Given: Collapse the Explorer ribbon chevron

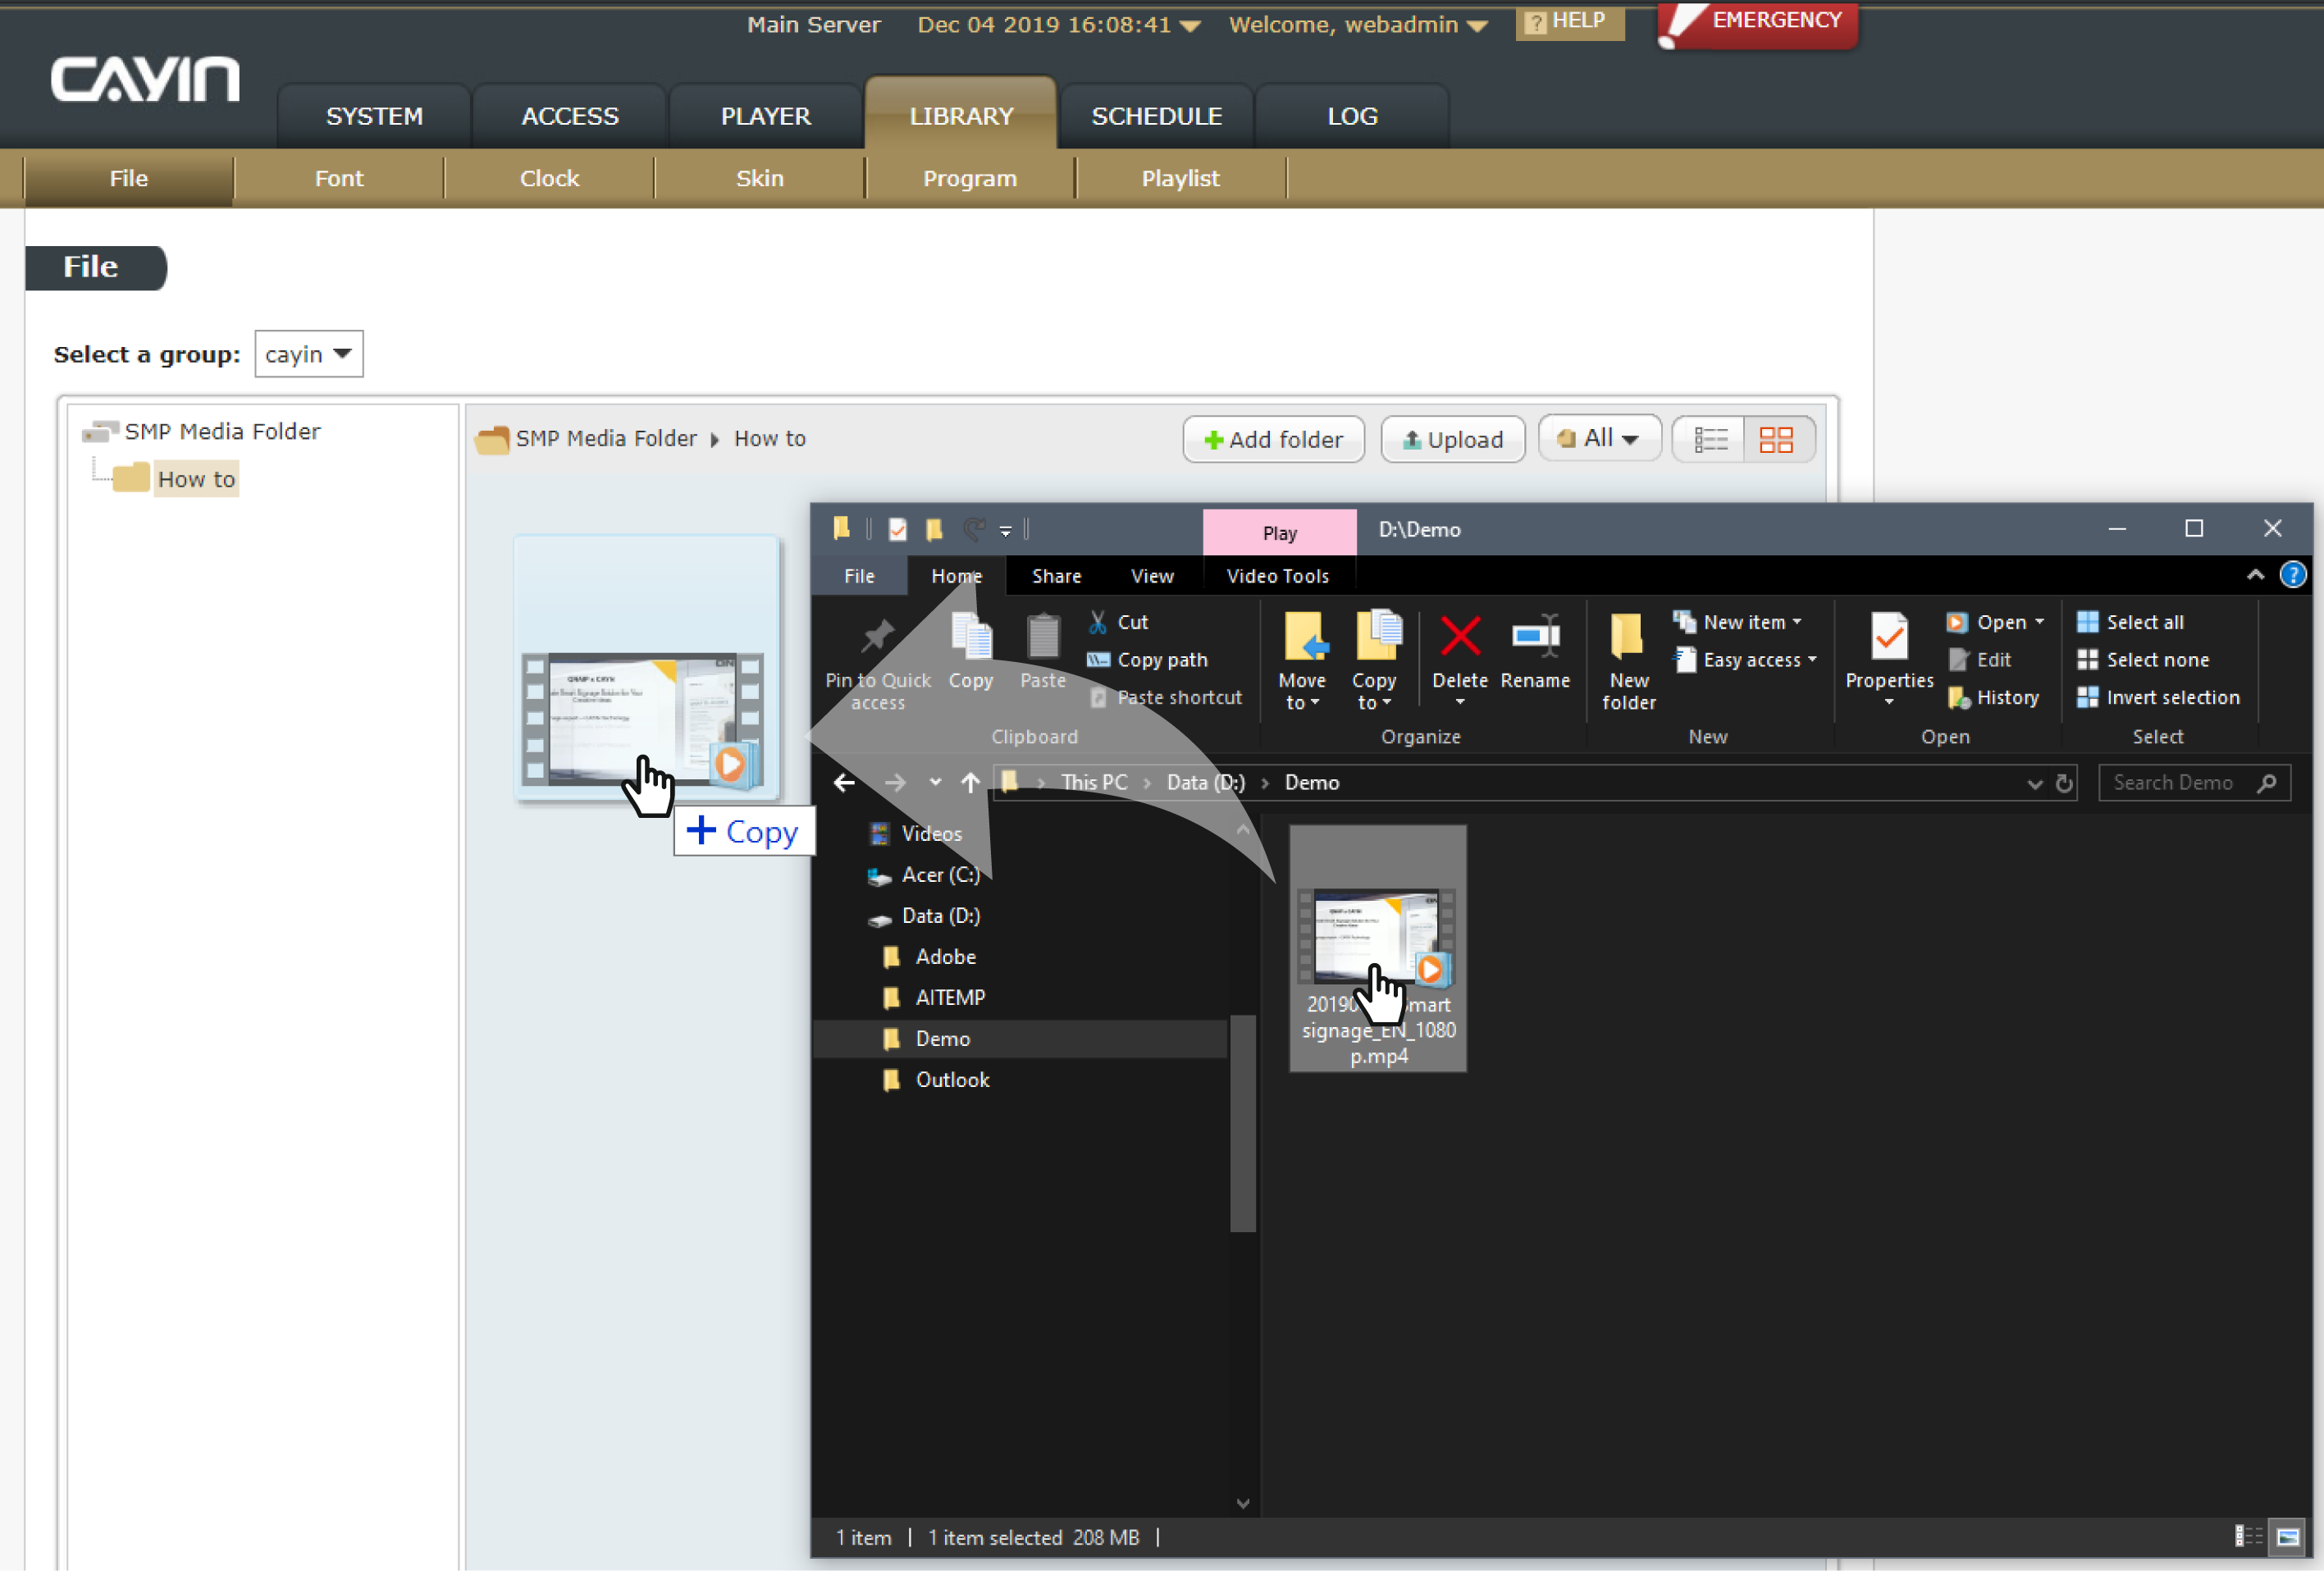Looking at the screenshot, I should (2255, 575).
